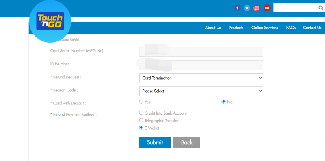Select Yes for Card with Deposit

pyautogui.click(x=141, y=102)
